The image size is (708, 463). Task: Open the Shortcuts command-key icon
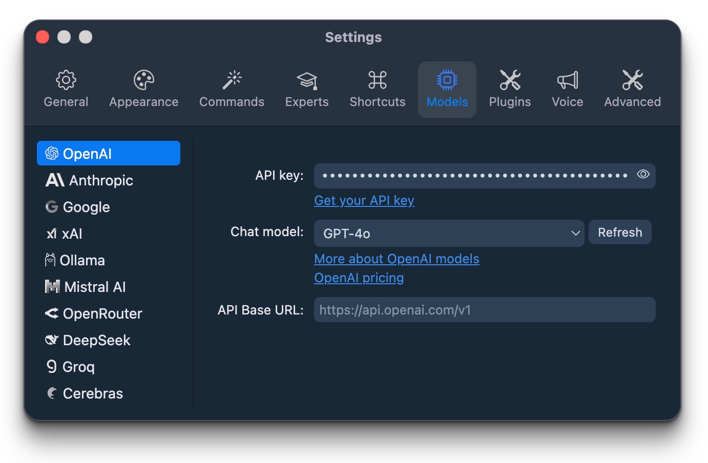click(378, 80)
